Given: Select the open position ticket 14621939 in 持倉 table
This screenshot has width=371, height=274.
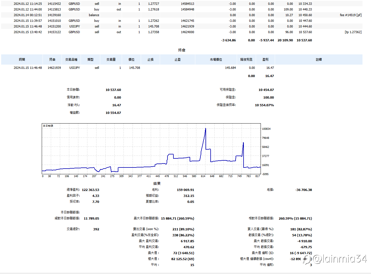Looking at the screenshot, I should click(x=54, y=68).
